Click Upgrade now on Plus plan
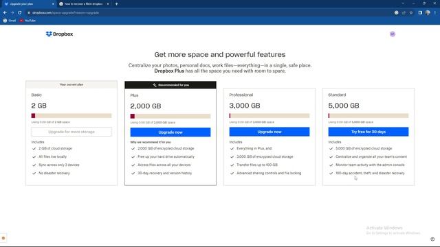Viewport: 440px width, 247px height. (x=170, y=132)
